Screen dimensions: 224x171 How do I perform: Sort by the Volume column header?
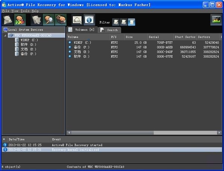point(88,37)
